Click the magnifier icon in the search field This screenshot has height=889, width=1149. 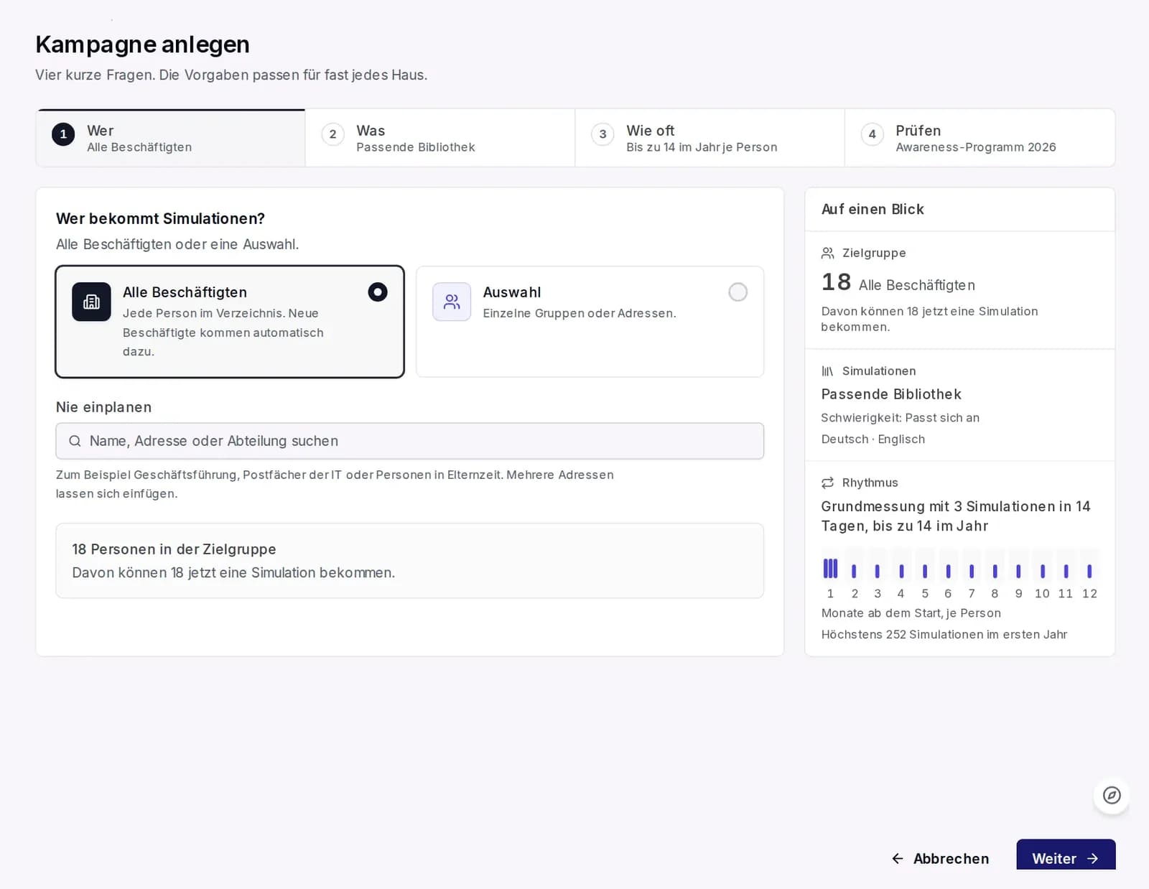(75, 441)
